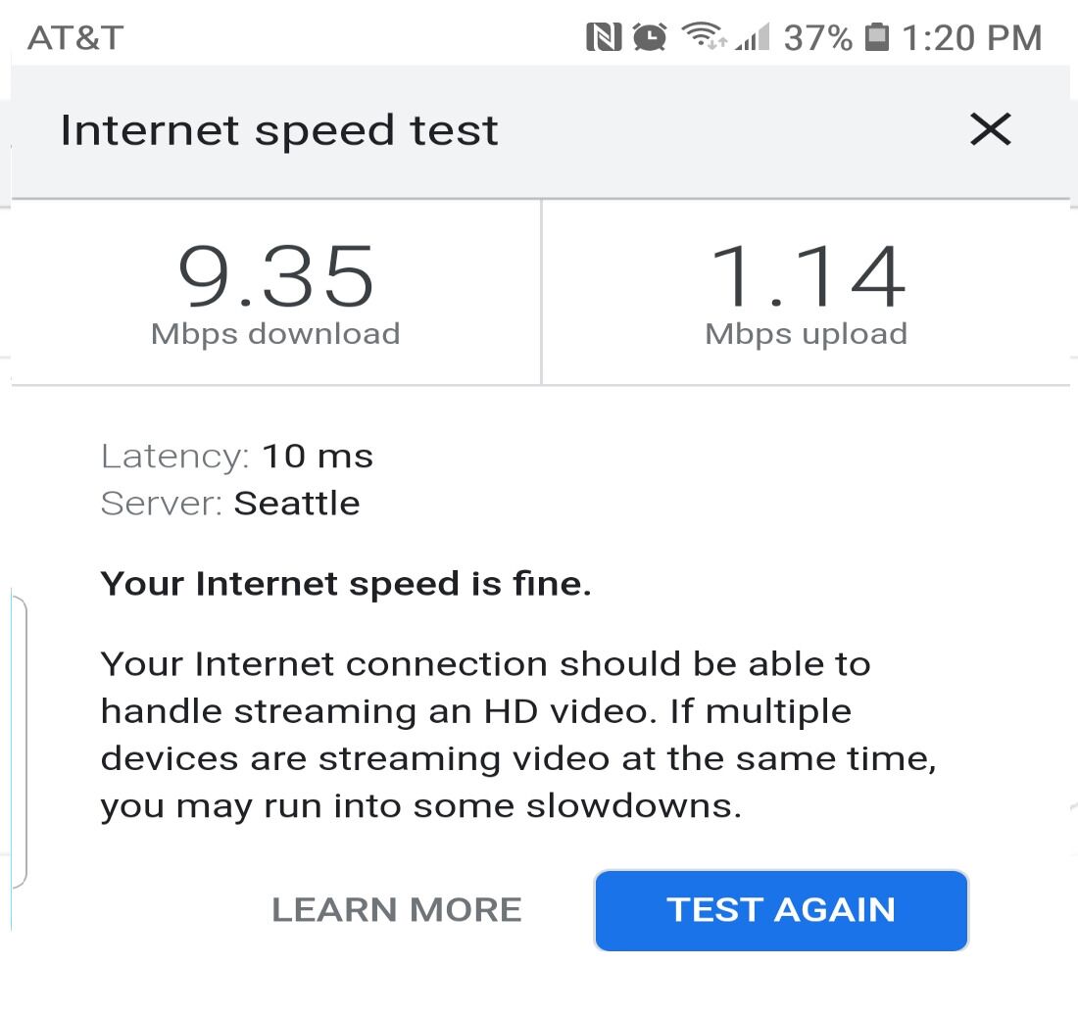
Task: Tap the Mbps download label
Action: click(x=275, y=335)
